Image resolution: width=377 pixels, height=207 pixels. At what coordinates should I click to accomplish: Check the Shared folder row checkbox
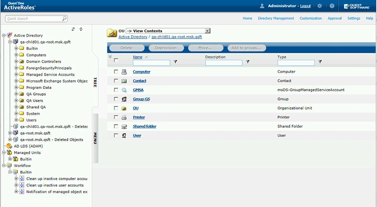(116, 126)
